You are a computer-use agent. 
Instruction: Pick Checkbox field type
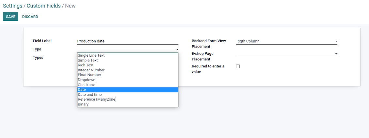point(86,85)
